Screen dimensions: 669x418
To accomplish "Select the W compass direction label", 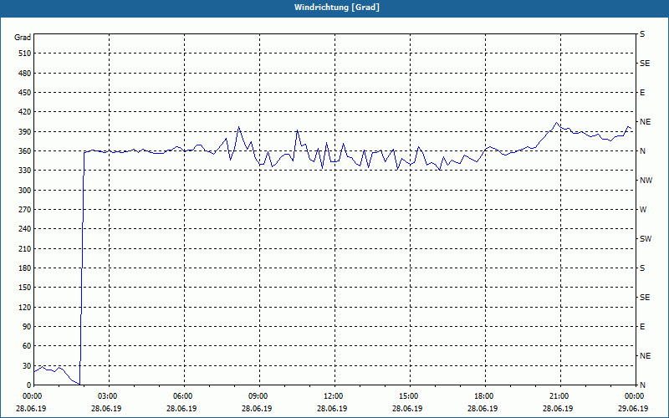I will (643, 210).
